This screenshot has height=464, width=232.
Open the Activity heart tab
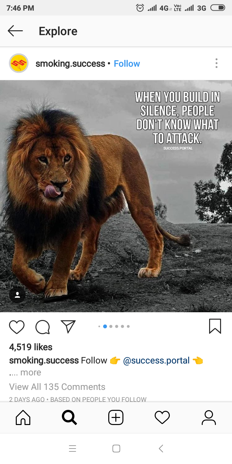point(162,418)
